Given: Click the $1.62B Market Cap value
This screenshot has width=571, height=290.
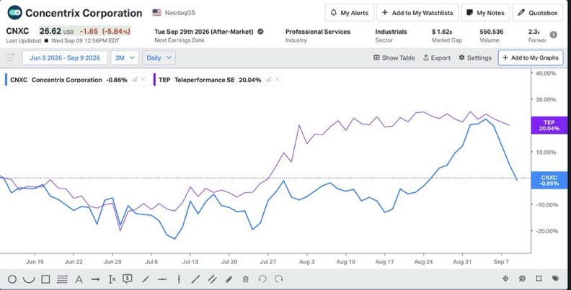Looking at the screenshot, I should tap(442, 32).
